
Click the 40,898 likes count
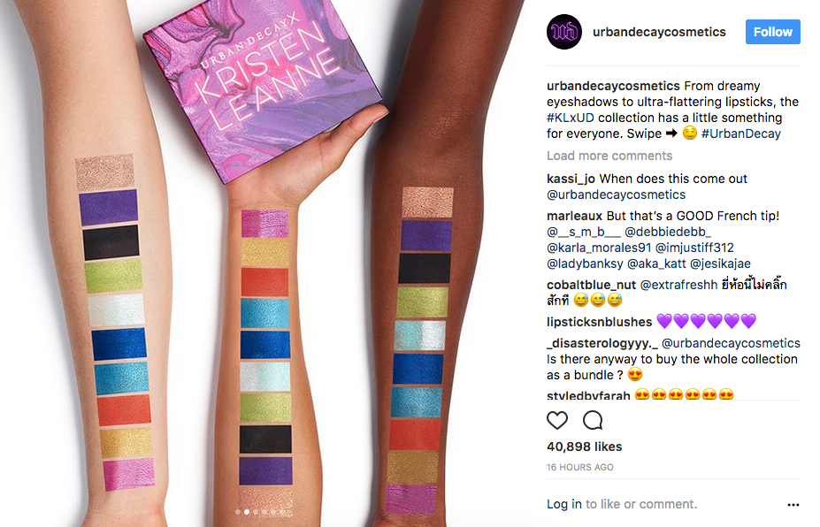click(584, 447)
